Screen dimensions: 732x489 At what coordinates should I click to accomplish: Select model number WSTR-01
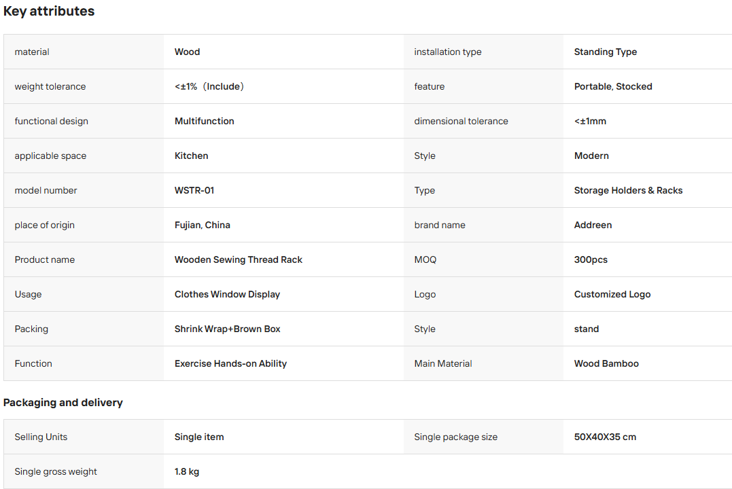194,190
